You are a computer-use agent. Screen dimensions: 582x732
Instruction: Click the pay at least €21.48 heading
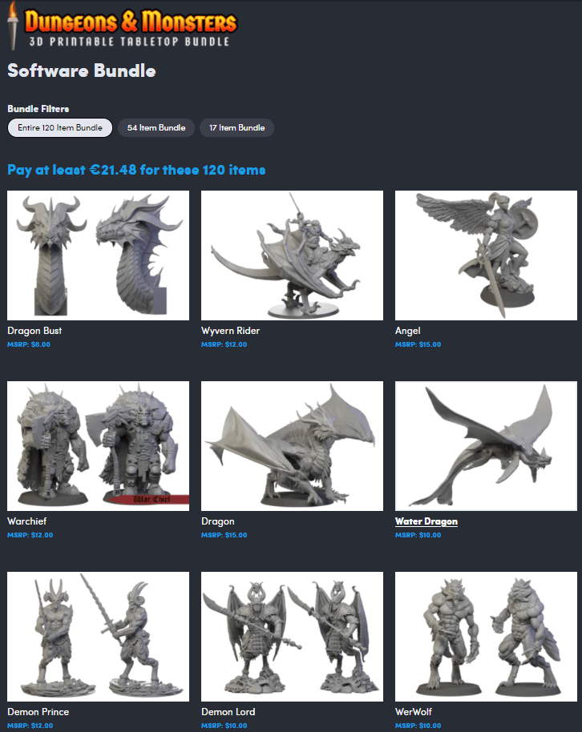[136, 170]
